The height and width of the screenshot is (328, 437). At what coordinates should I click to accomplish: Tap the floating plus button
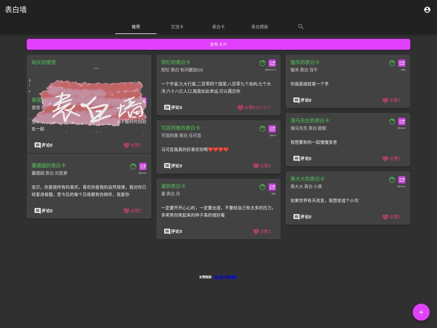click(421, 312)
